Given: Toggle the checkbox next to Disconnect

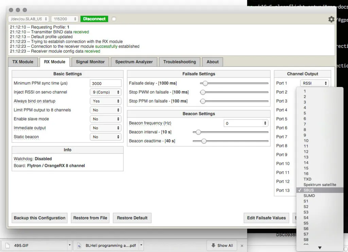Looking at the screenshot, I should coord(114,19).
